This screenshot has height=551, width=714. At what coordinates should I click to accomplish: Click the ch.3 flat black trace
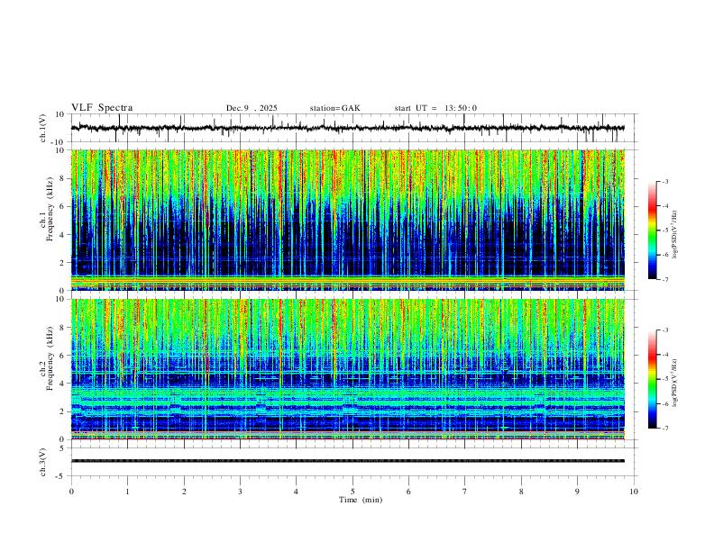click(347, 461)
